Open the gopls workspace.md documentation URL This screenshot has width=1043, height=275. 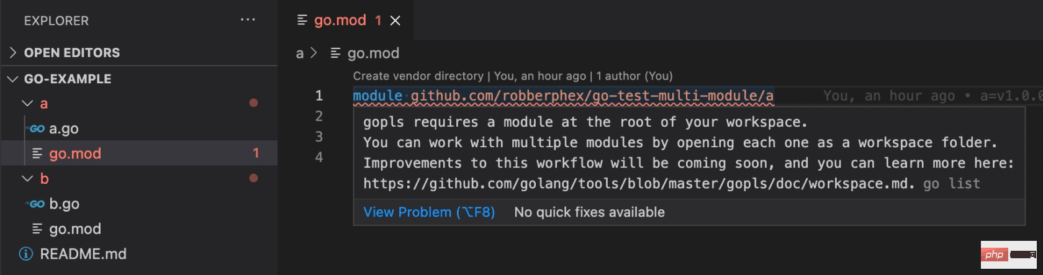tap(639, 184)
